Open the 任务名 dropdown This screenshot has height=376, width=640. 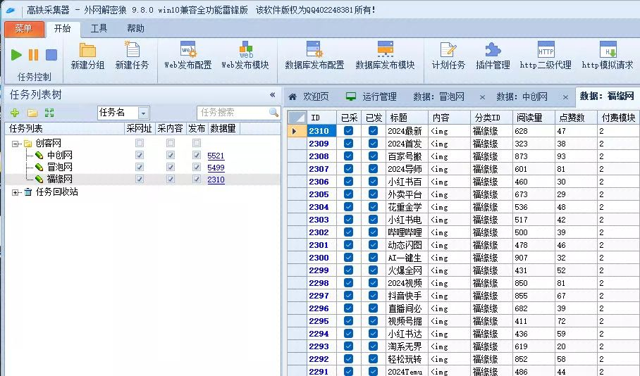[143, 113]
